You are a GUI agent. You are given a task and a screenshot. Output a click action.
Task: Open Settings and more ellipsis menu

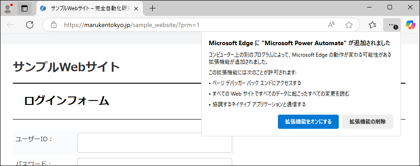[x=392, y=25]
